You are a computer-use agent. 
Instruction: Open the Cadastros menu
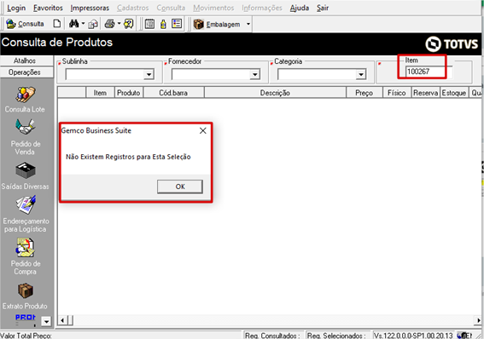point(132,8)
